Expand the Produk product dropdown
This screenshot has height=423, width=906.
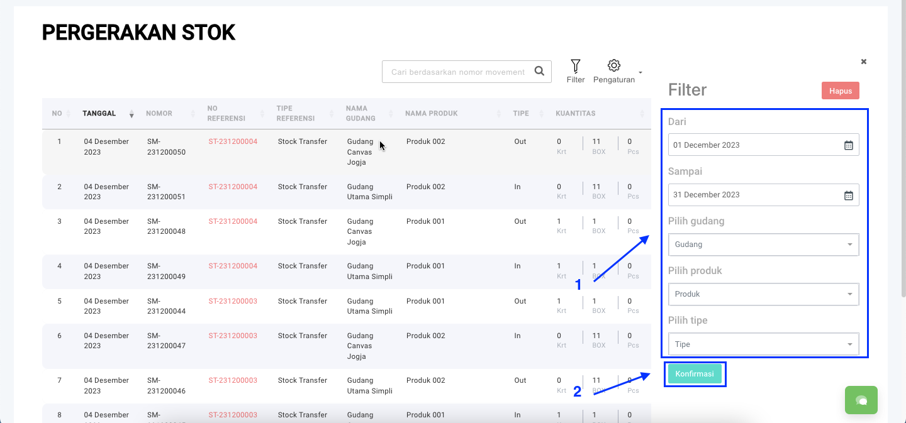(x=763, y=294)
